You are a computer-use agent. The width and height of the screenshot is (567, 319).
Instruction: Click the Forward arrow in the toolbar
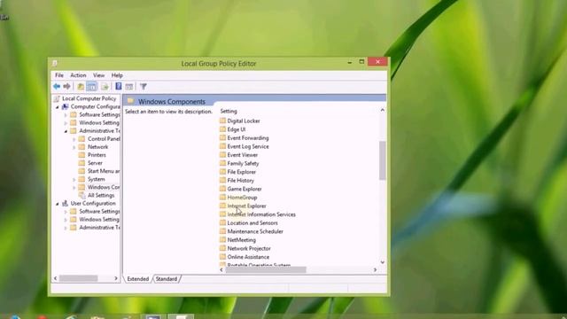tap(67, 87)
